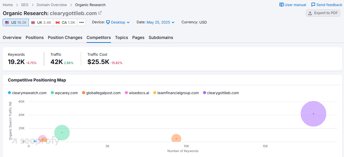The image size is (344, 157).
Task: Open more countries ellipsis button
Action: [81, 22]
